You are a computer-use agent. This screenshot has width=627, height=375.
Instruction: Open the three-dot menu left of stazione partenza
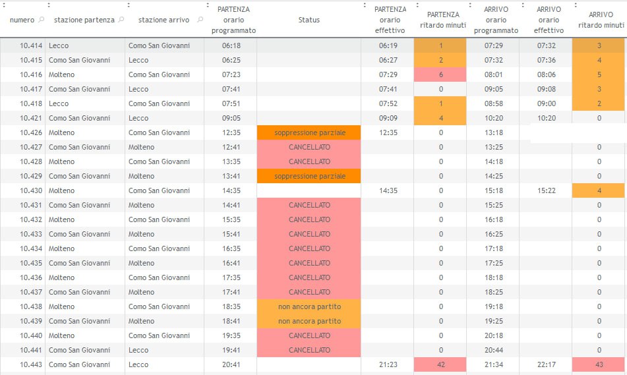tap(48, 5)
